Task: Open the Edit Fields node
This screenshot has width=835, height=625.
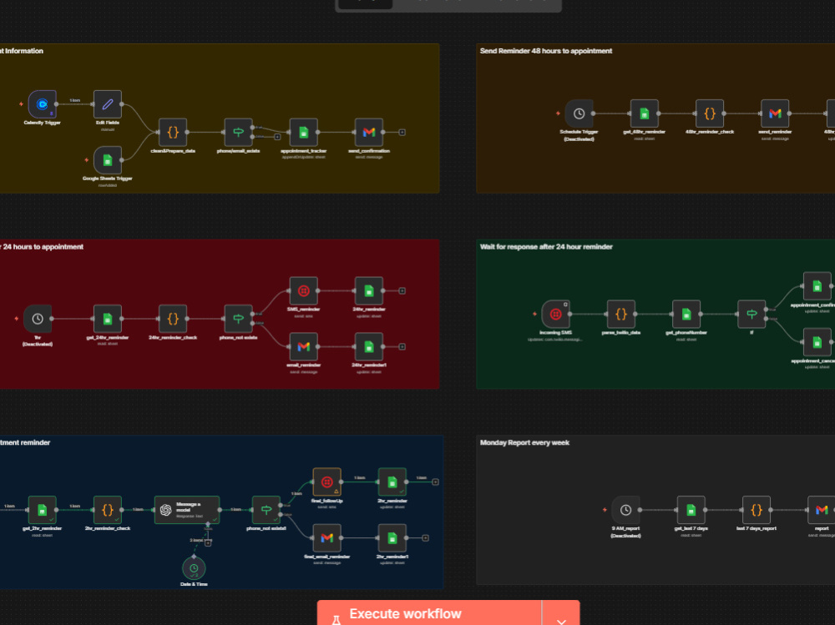Action: tap(108, 104)
